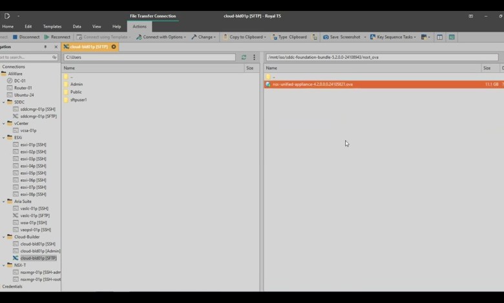Click the search magnifier icon
504x303 pixels.
(x=54, y=57)
